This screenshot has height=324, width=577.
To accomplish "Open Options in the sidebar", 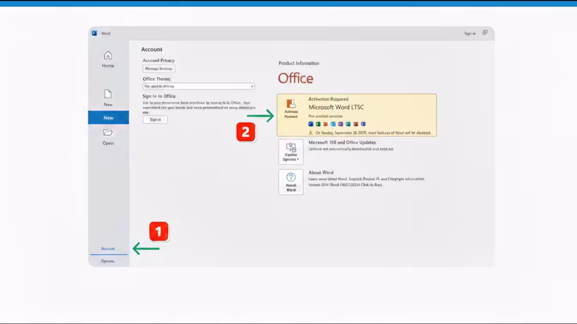I will [x=108, y=261].
